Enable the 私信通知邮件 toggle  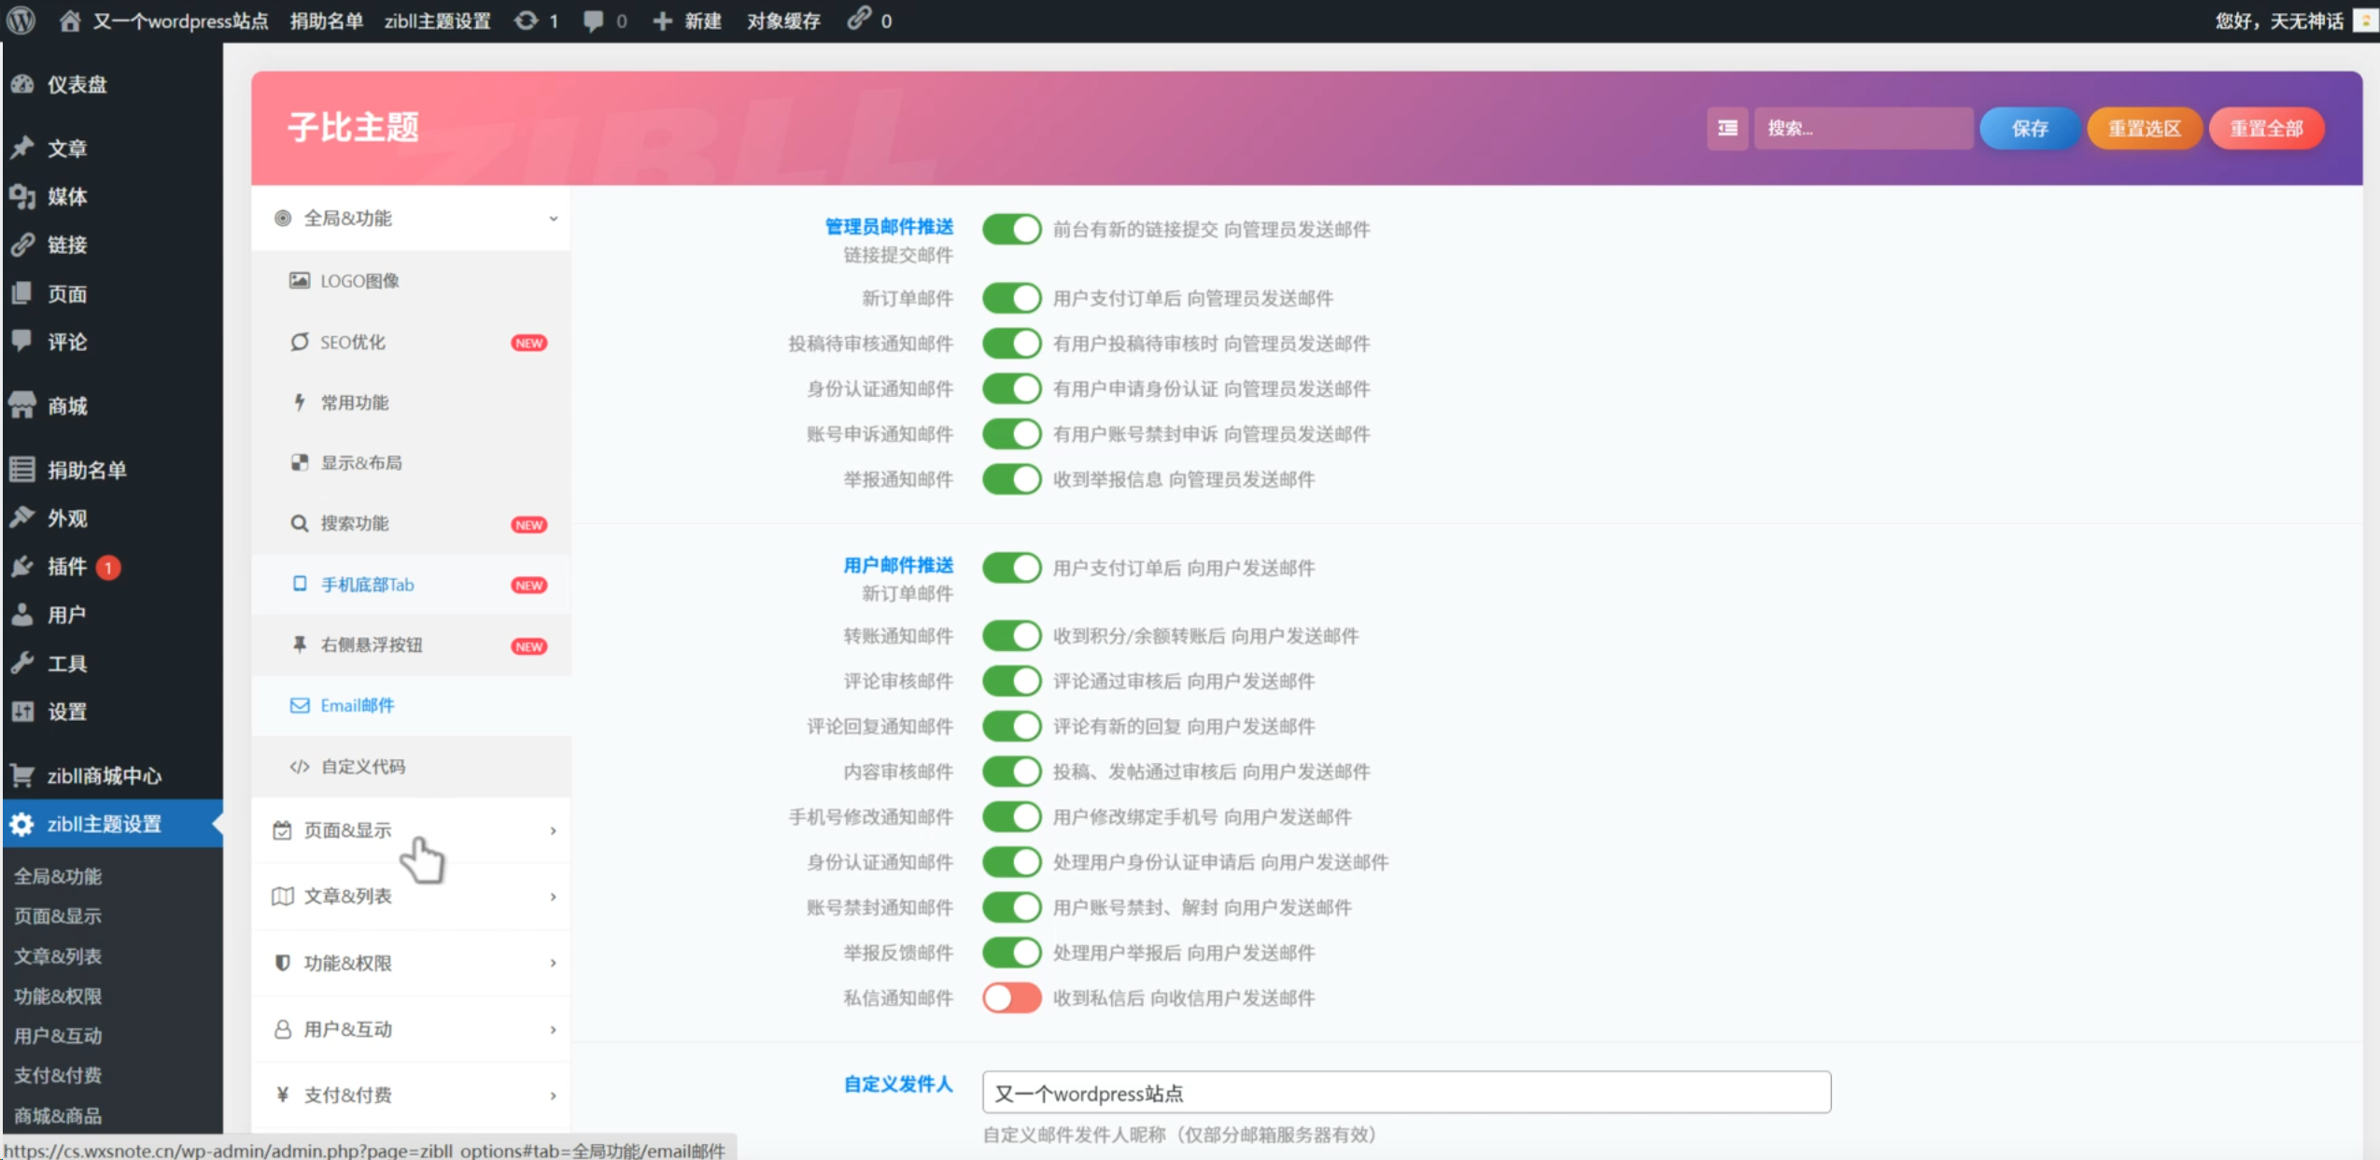coord(1011,997)
